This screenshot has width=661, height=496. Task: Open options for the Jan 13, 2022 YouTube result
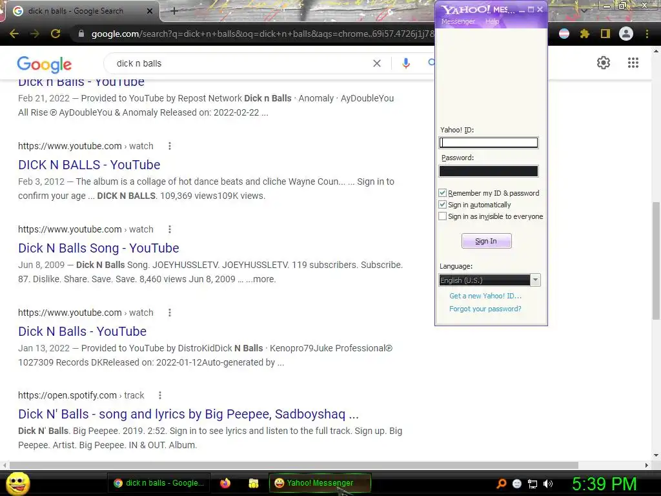coord(170,313)
